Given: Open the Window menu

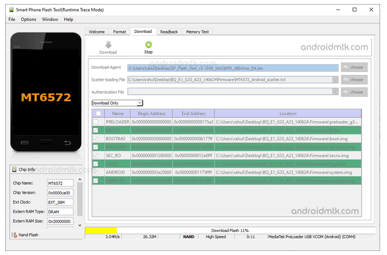Looking at the screenshot, I should (50, 19).
